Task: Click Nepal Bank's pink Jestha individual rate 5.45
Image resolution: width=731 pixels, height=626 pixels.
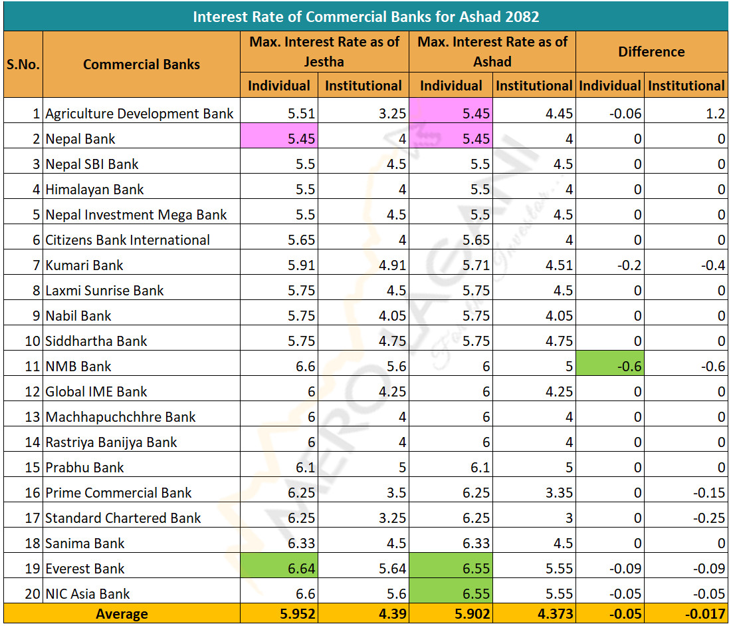Action: (x=279, y=136)
